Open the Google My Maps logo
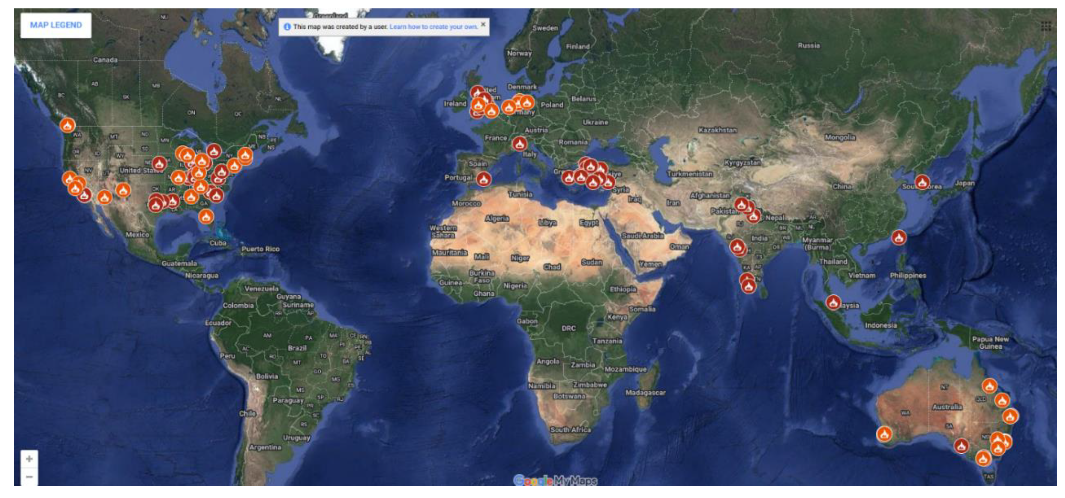This screenshot has width=1065, height=498. [x=555, y=480]
